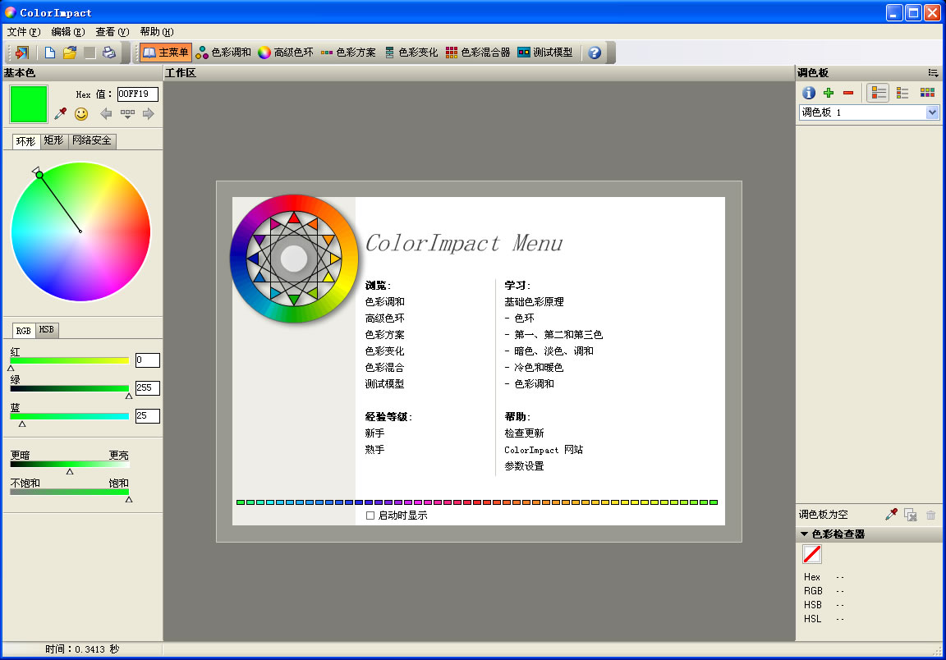Open the 测试模型 test pattern tool
The width and height of the screenshot is (946, 660).
544,53
